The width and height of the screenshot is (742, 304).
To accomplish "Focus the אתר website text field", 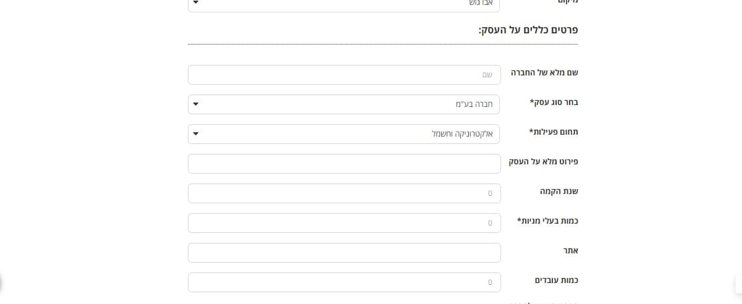I will [x=344, y=253].
